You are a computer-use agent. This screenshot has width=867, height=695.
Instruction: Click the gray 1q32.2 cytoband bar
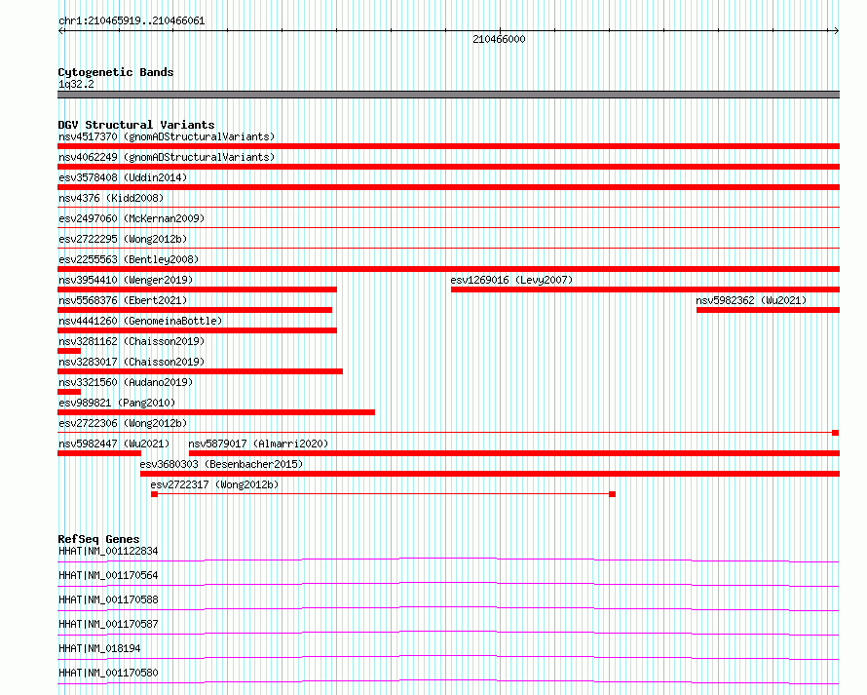pos(448,95)
